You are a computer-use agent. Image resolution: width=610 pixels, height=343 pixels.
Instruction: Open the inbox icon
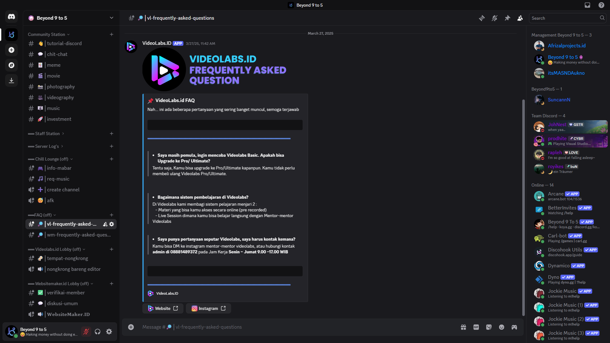tap(587, 5)
